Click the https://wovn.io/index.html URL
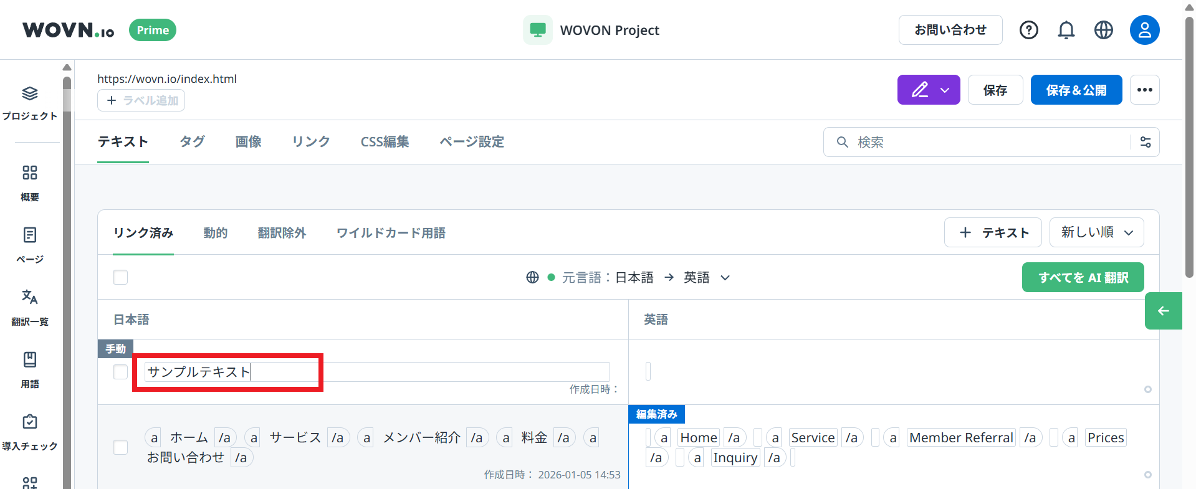 (x=167, y=79)
